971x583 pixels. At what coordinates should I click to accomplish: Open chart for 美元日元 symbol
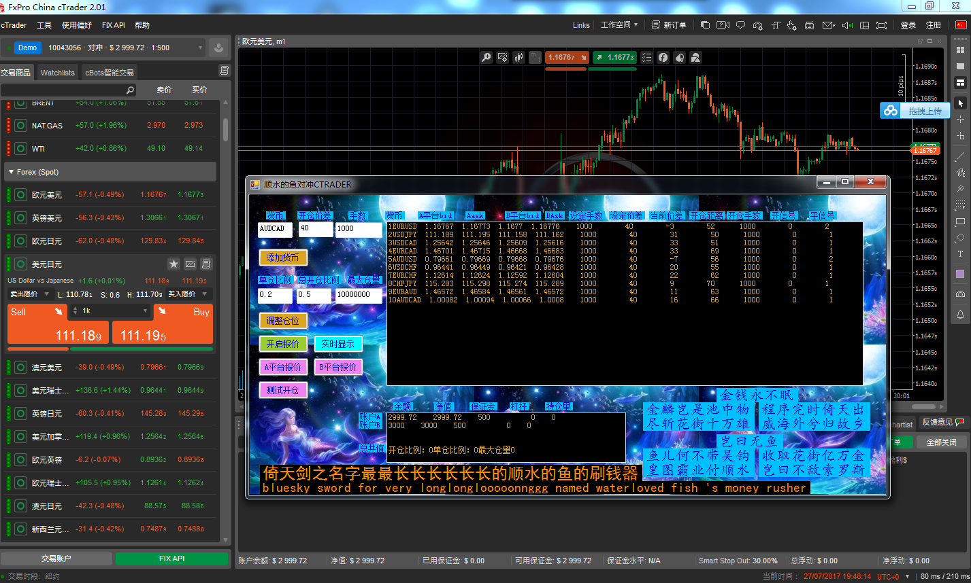191,264
